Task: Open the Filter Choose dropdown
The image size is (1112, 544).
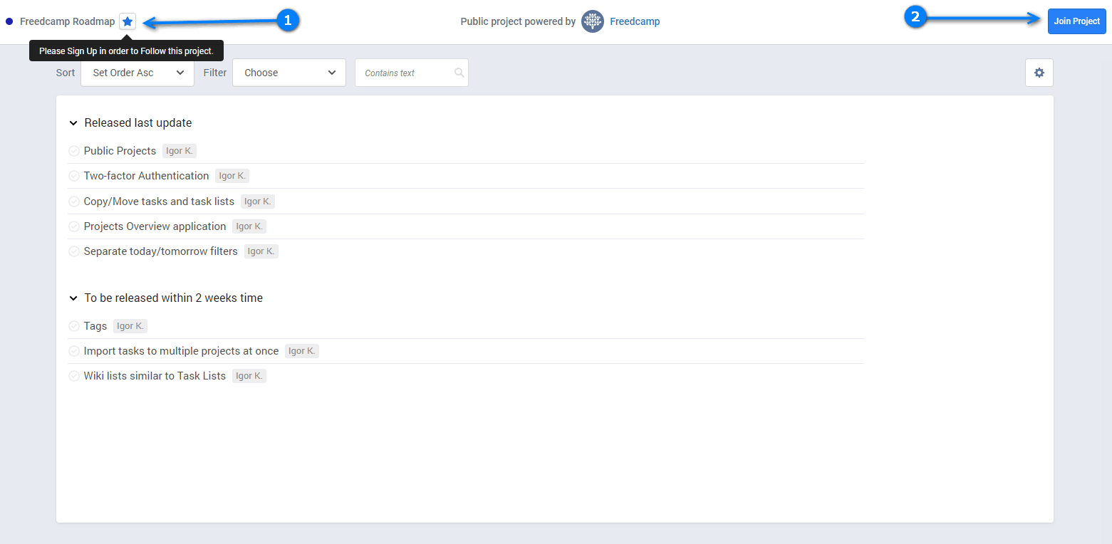Action: tap(289, 73)
